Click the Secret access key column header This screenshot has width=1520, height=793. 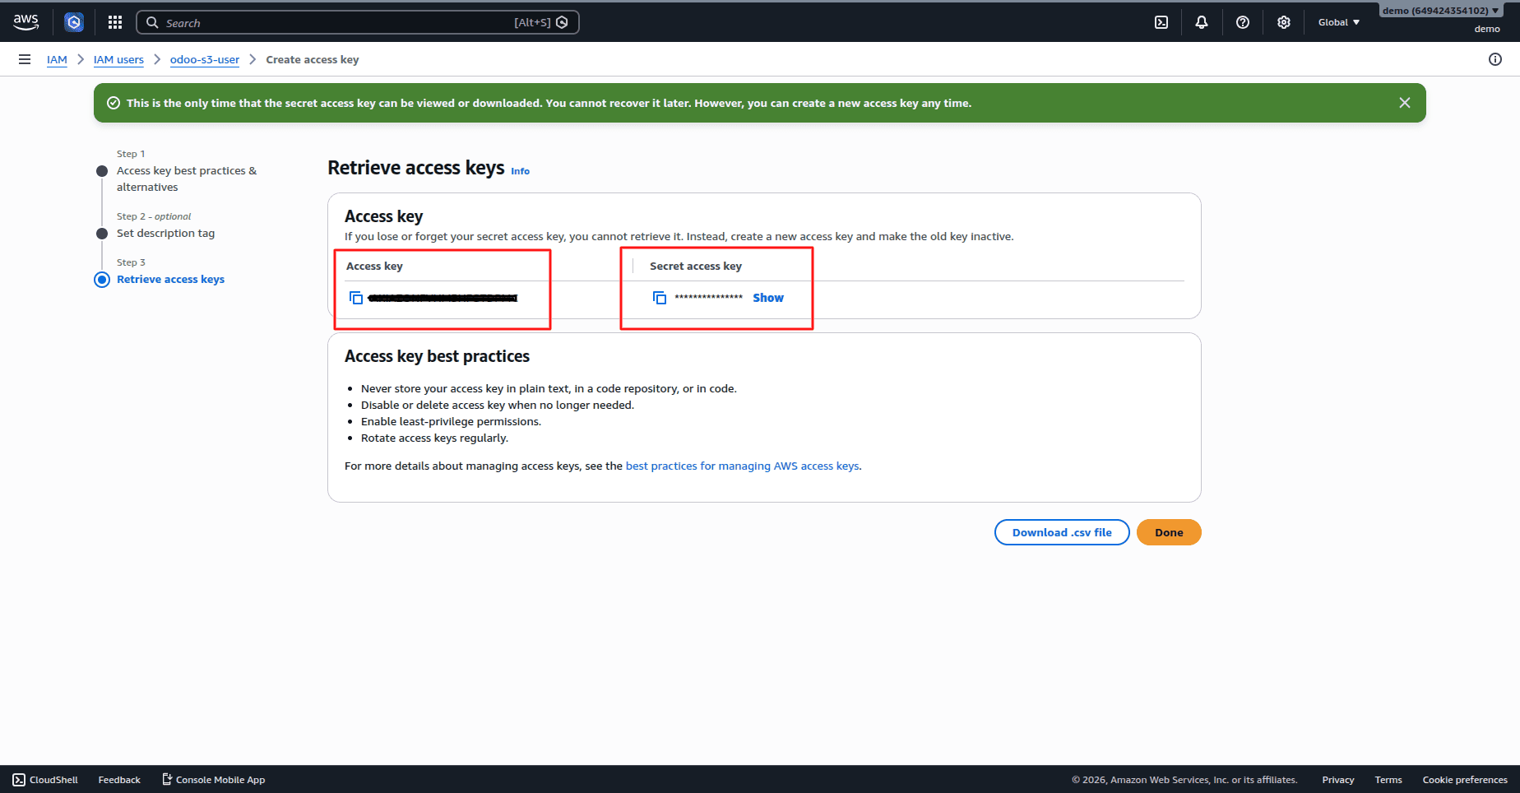coord(696,266)
